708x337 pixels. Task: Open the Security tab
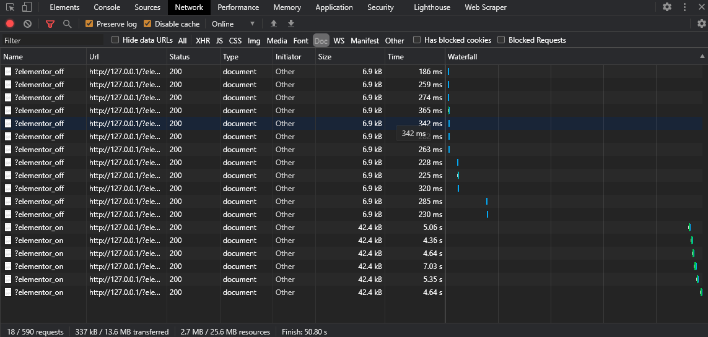click(381, 7)
